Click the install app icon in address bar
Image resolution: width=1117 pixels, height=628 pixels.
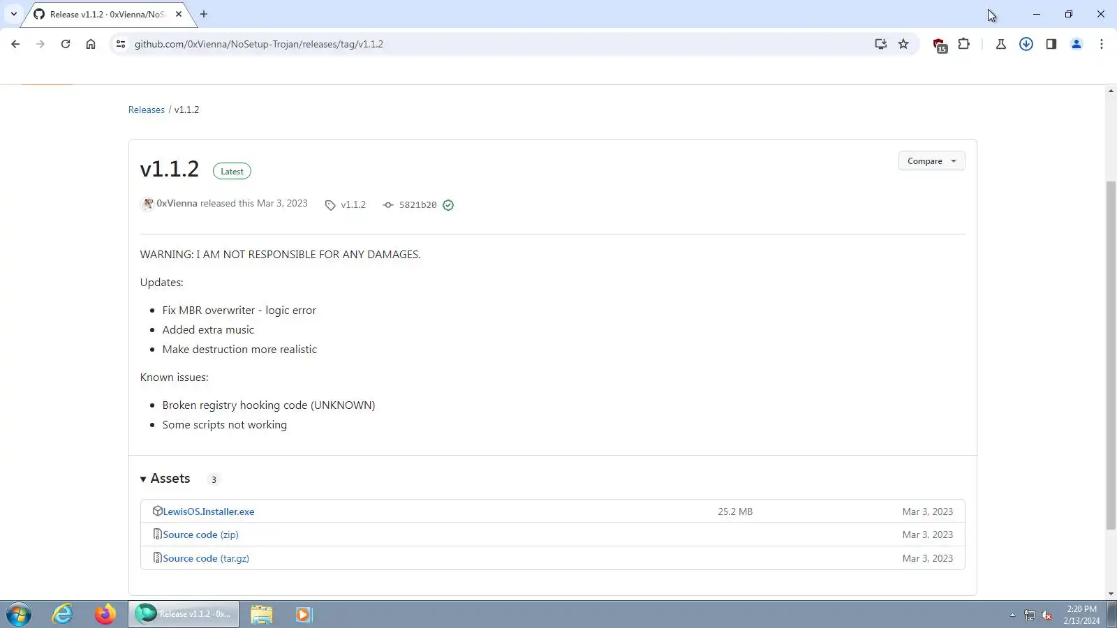click(881, 44)
